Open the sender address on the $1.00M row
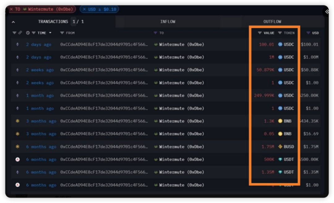Screen dimensions: 334x203 104,57
